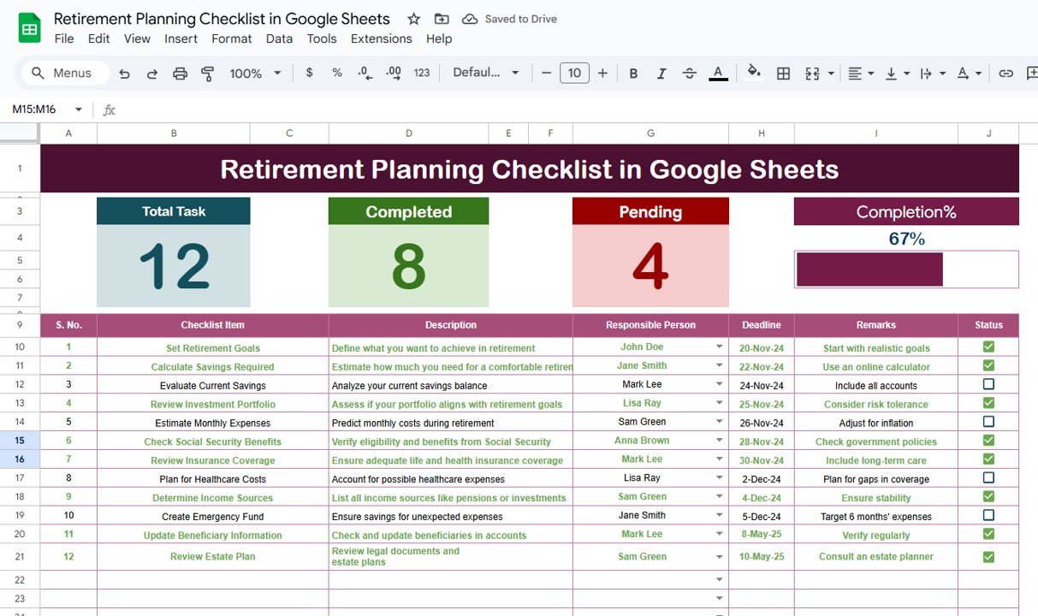The width and height of the screenshot is (1038, 616).
Task: Apply strikethrough formatting
Action: click(690, 74)
